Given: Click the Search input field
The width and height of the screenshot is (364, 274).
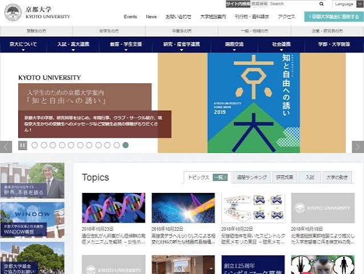Looking at the screenshot, I should (294, 4).
